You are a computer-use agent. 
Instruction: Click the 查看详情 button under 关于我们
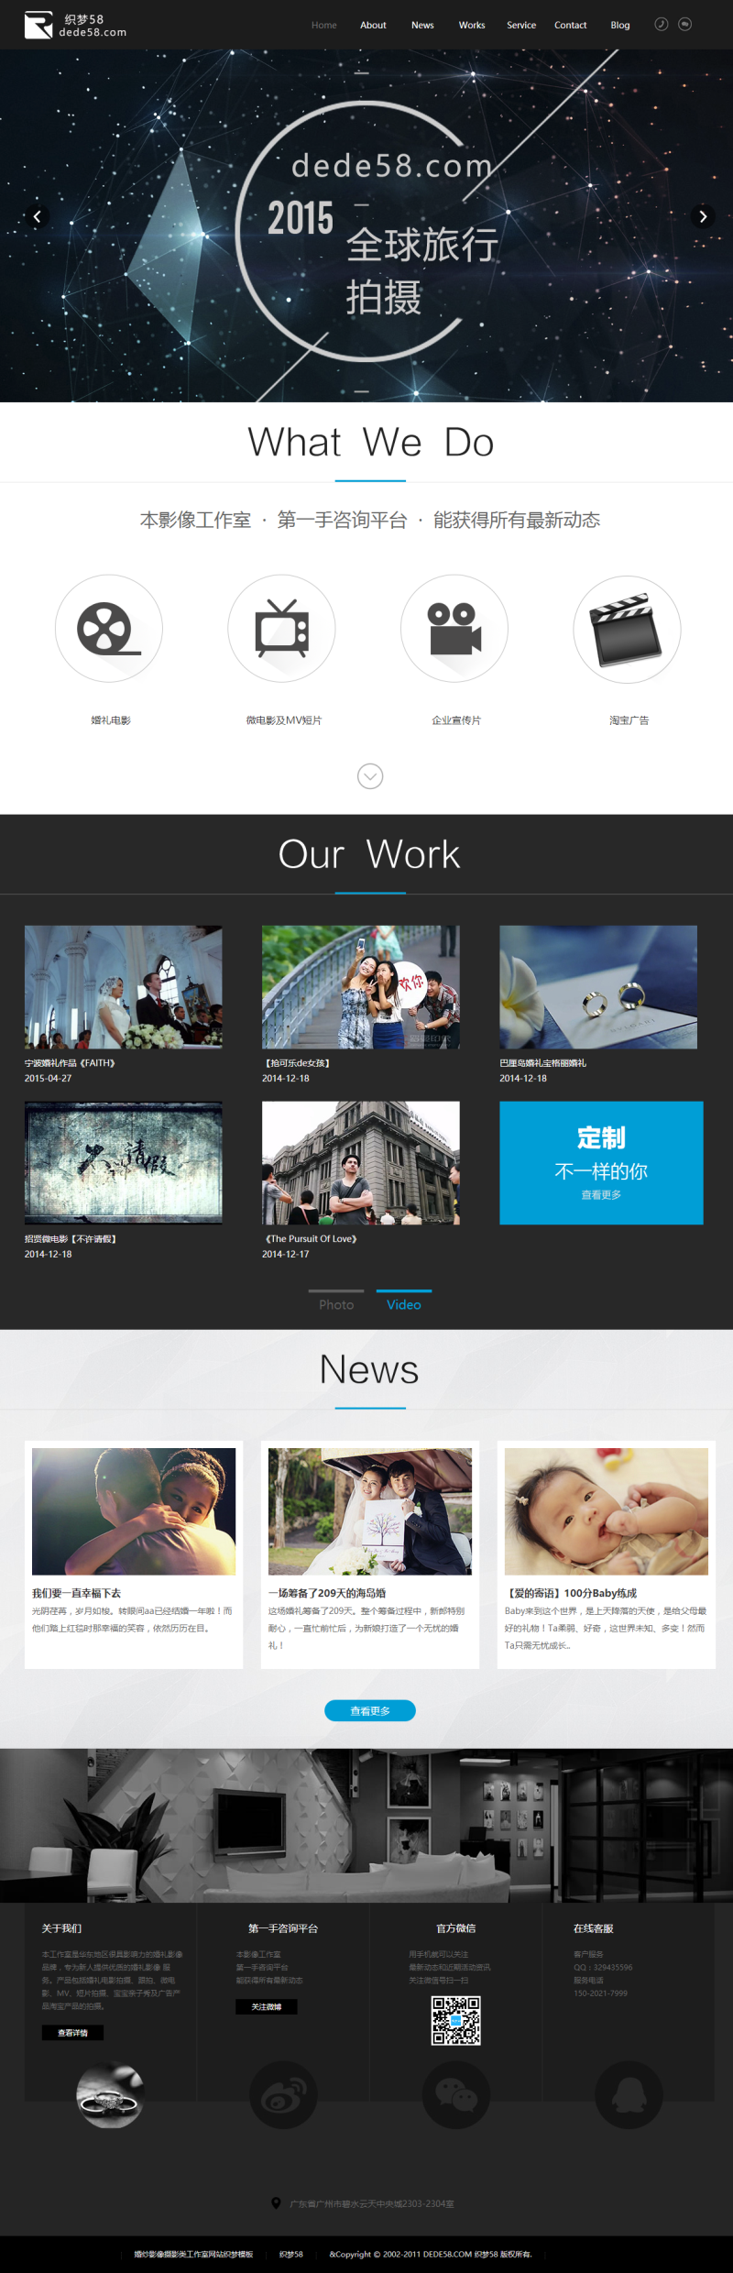(72, 2033)
